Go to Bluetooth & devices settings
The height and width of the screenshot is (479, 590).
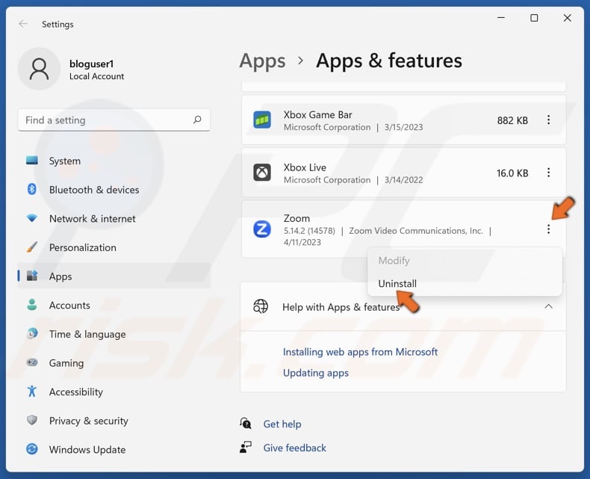point(114,189)
